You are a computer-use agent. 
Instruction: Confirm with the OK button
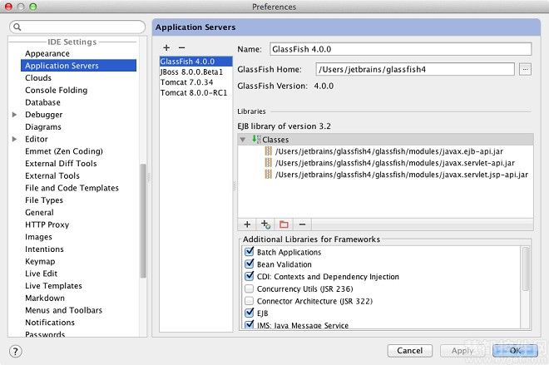[x=515, y=351]
